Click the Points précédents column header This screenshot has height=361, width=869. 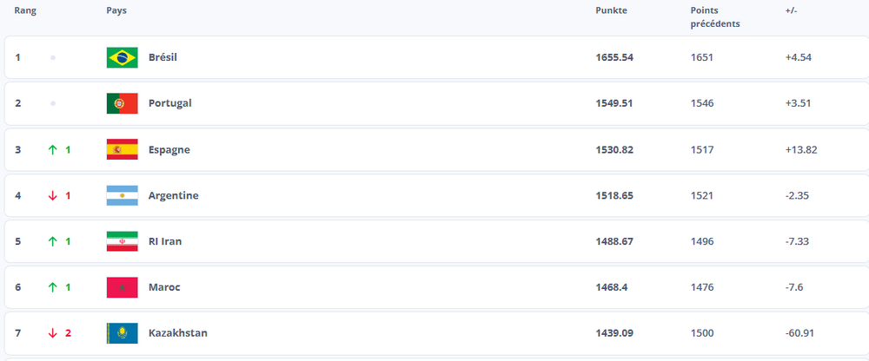pyautogui.click(x=715, y=17)
